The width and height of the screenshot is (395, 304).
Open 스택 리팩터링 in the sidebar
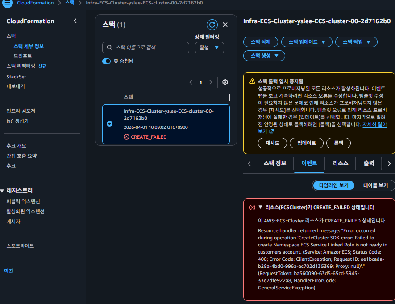point(21,66)
